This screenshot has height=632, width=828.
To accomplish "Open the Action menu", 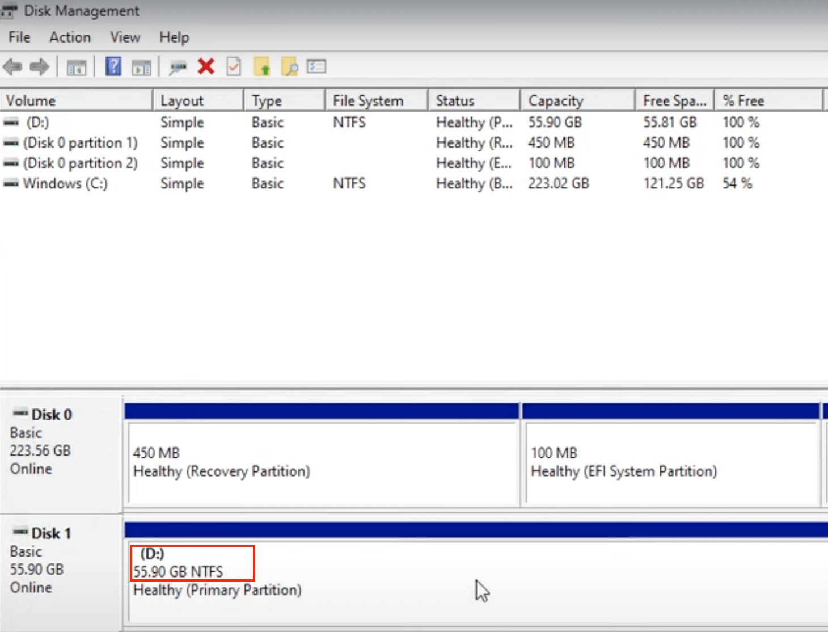I will tap(70, 37).
